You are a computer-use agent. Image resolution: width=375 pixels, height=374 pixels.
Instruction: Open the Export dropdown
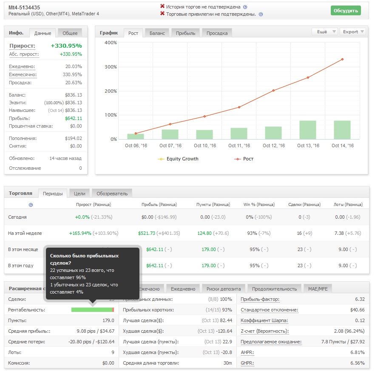click(x=353, y=31)
